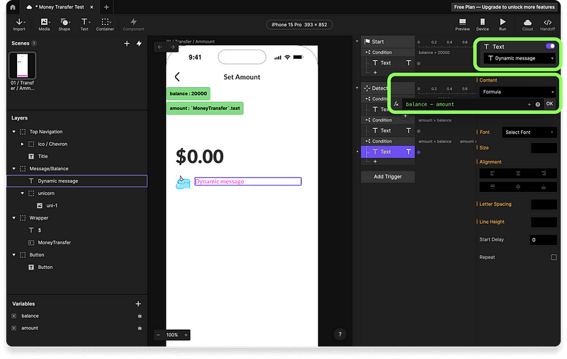
Task: Open the Select Font dropdown
Action: pyautogui.click(x=529, y=132)
